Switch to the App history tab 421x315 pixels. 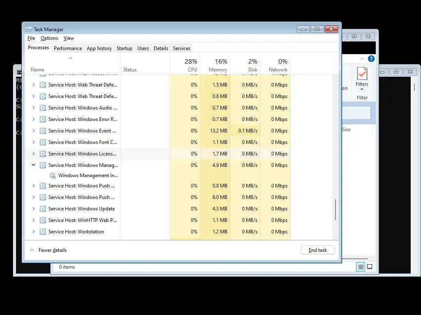(x=99, y=48)
